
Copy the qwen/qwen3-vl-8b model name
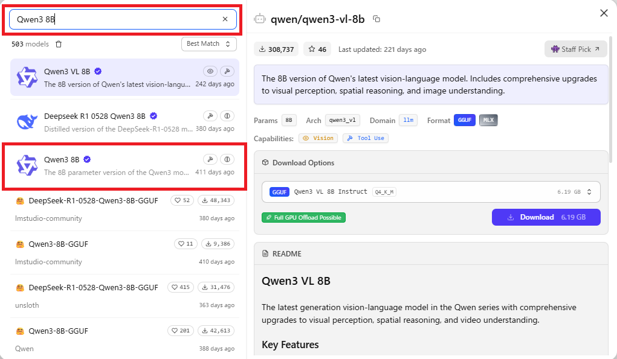[376, 19]
